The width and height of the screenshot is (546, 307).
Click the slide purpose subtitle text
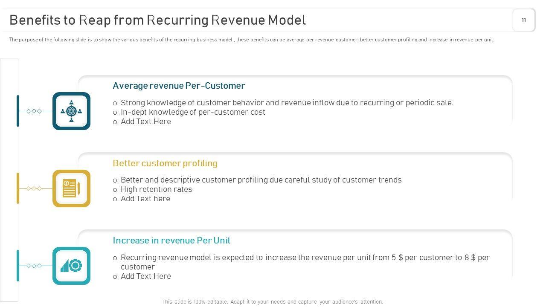click(x=252, y=40)
